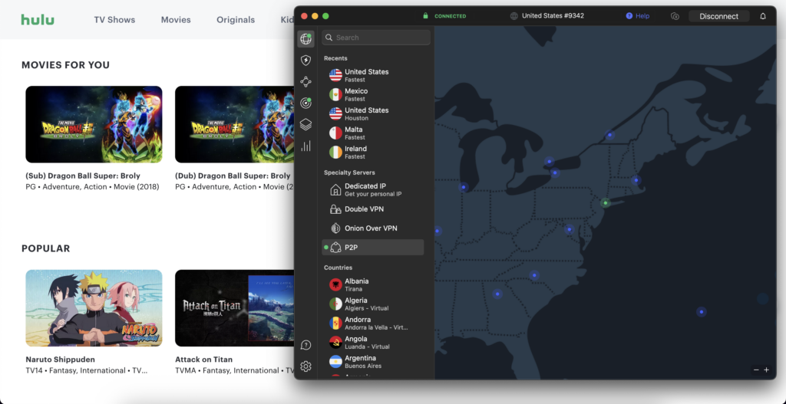Image resolution: width=786 pixels, height=404 pixels.
Task: Open the globe VPN servers sidebar icon
Action: click(x=305, y=38)
